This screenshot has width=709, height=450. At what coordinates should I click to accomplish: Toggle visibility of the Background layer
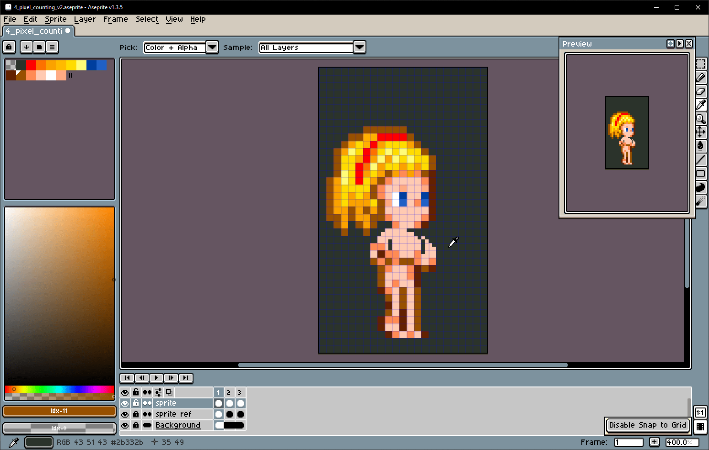125,425
